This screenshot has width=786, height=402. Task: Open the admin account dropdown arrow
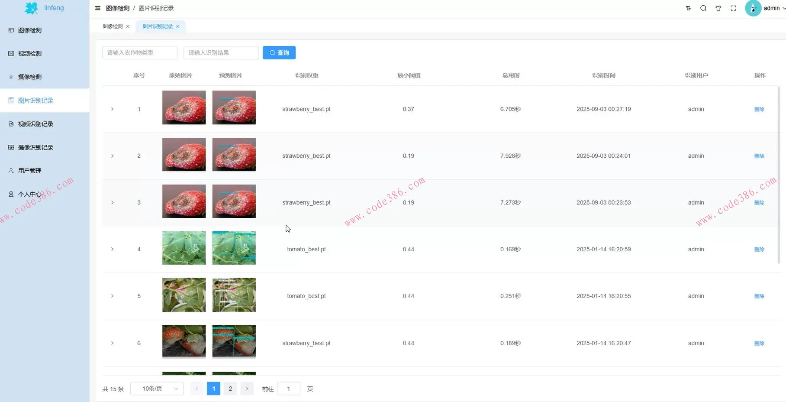[x=784, y=8]
